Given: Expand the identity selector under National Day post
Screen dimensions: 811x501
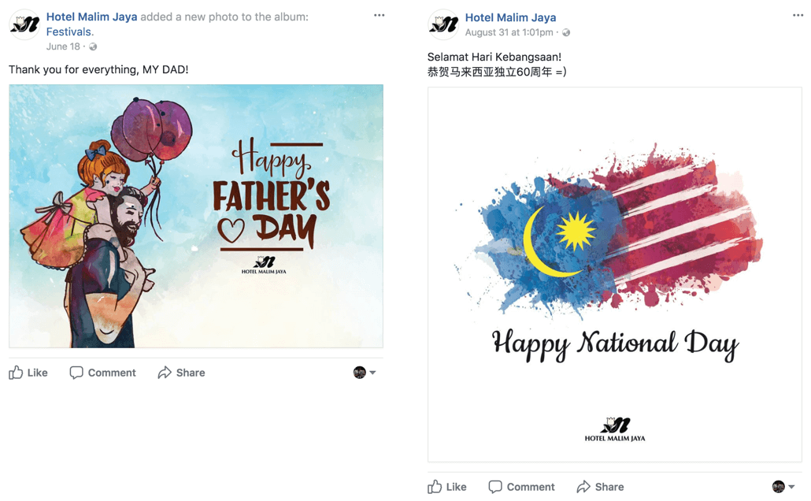Looking at the screenshot, I should tap(783, 487).
